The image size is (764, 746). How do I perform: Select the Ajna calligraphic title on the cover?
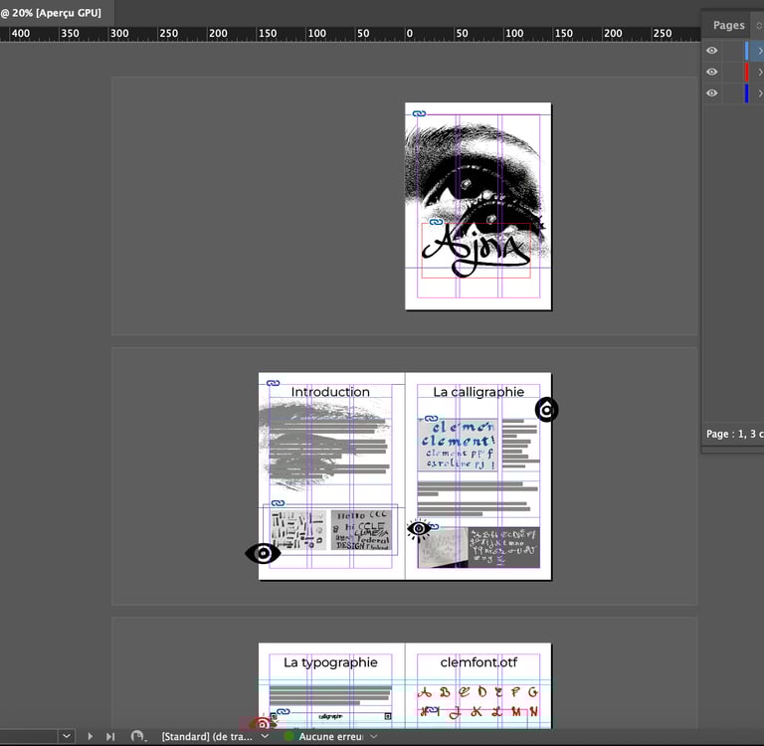(x=477, y=250)
